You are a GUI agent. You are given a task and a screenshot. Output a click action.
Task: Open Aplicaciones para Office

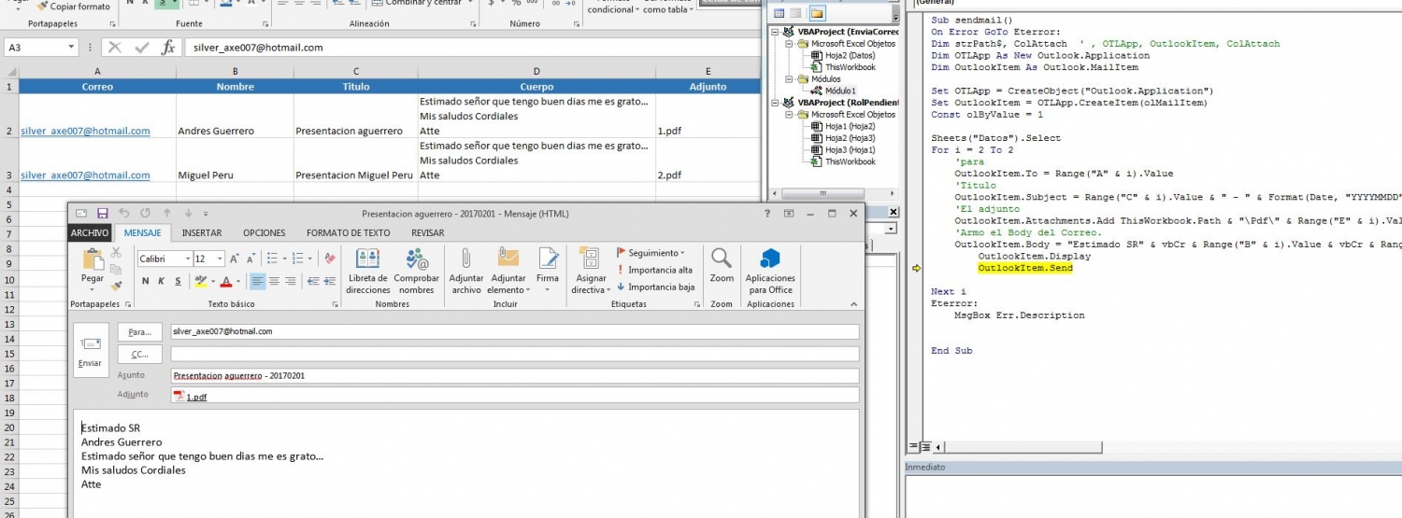coord(770,271)
